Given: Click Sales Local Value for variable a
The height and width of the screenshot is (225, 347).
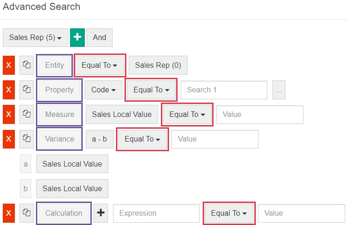Looking at the screenshot, I should [72, 164].
